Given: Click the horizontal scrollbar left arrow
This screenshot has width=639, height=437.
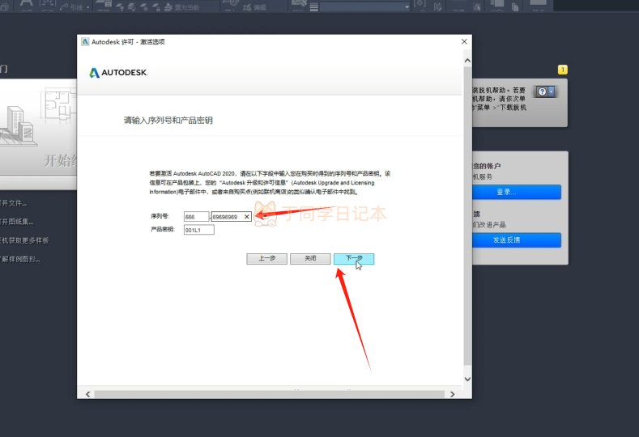Looking at the screenshot, I should click(88, 394).
